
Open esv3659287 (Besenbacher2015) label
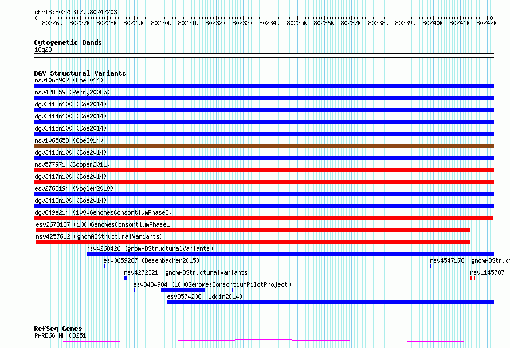151,260
